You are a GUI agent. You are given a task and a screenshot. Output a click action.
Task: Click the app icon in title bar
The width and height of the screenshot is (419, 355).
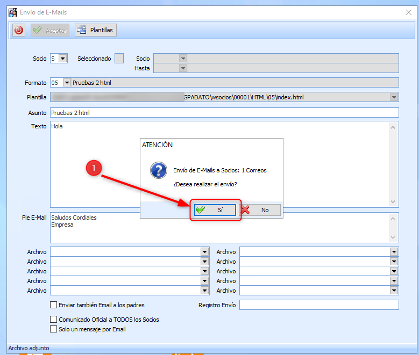13,12
